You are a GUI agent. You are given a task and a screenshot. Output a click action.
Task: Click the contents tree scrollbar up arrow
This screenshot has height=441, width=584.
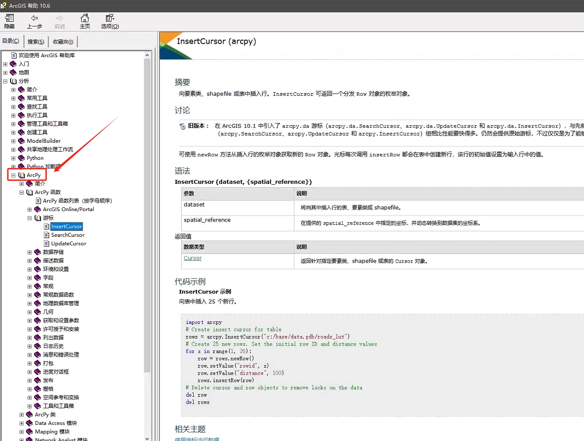147,55
